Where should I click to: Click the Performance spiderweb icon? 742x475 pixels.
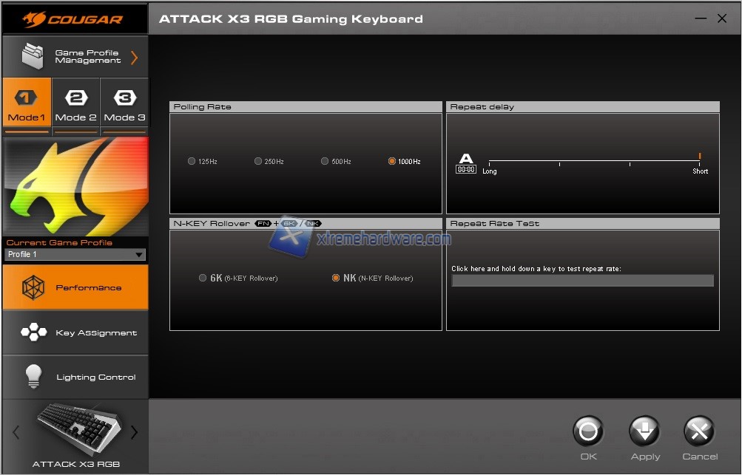(x=33, y=287)
